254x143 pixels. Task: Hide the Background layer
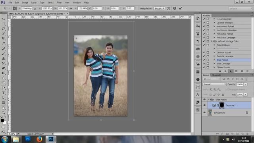(204, 112)
